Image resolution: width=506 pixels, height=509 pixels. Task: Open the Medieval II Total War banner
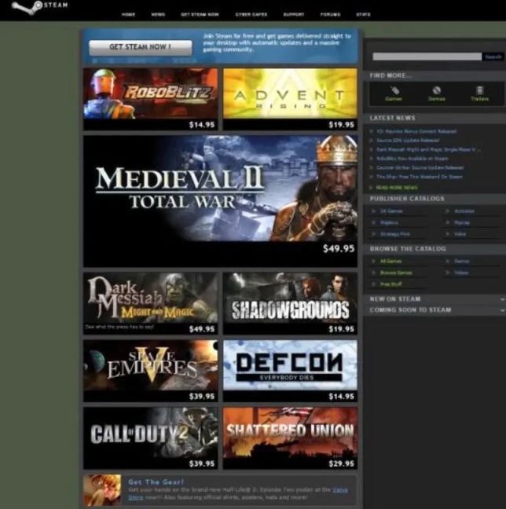tap(220, 201)
